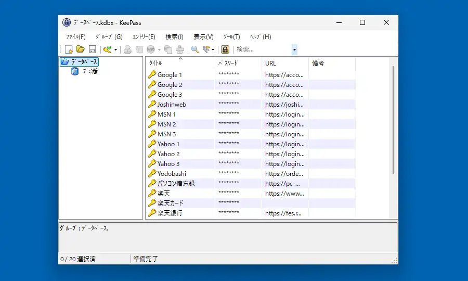Click the key icon of Google 3
Screen dimensions: 468x281
click(x=152, y=94)
